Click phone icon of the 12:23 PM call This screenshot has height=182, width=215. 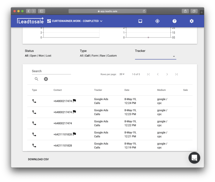[x=34, y=112]
